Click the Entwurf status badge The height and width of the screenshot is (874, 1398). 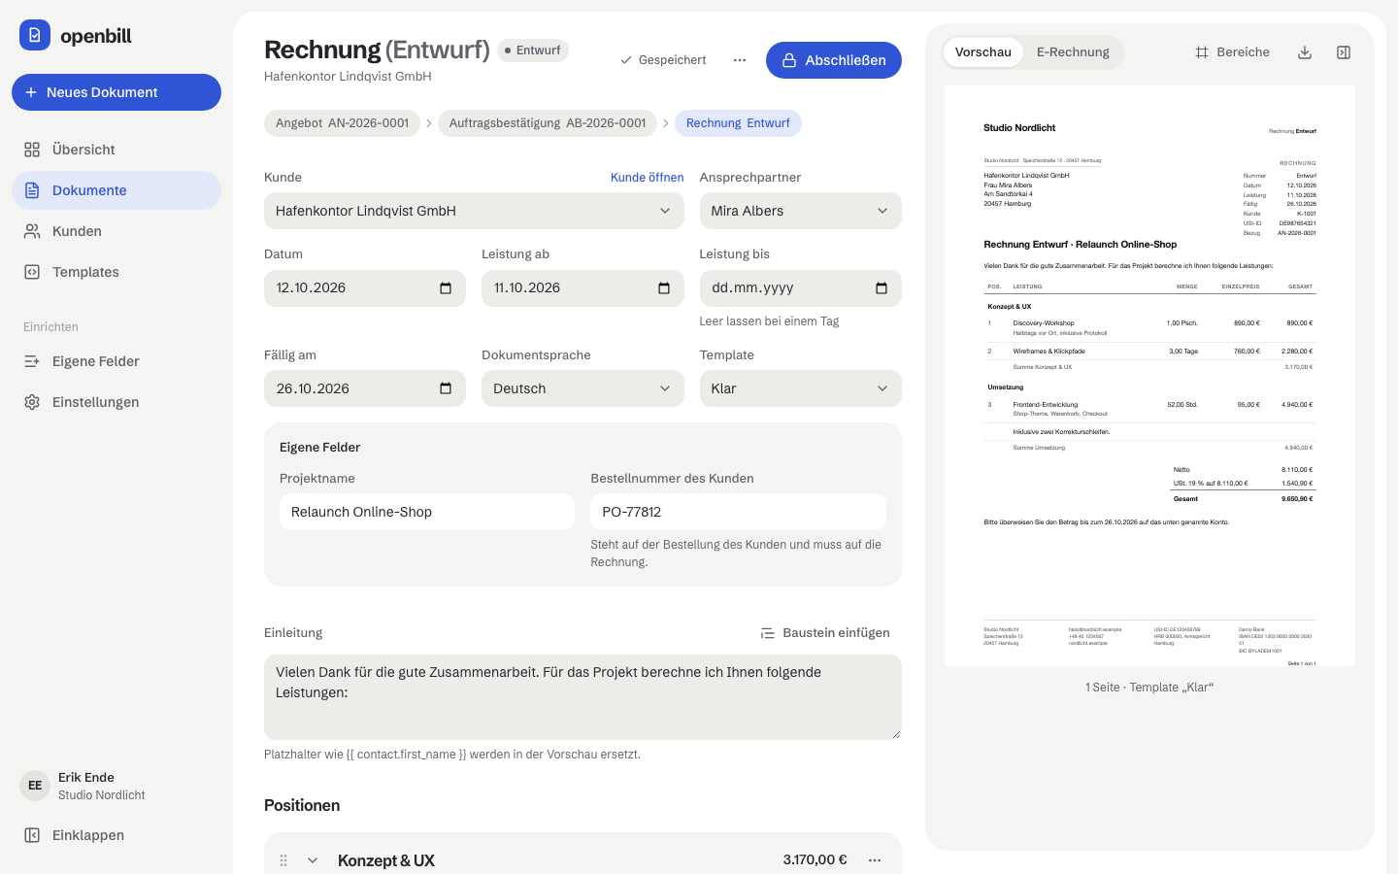point(533,50)
